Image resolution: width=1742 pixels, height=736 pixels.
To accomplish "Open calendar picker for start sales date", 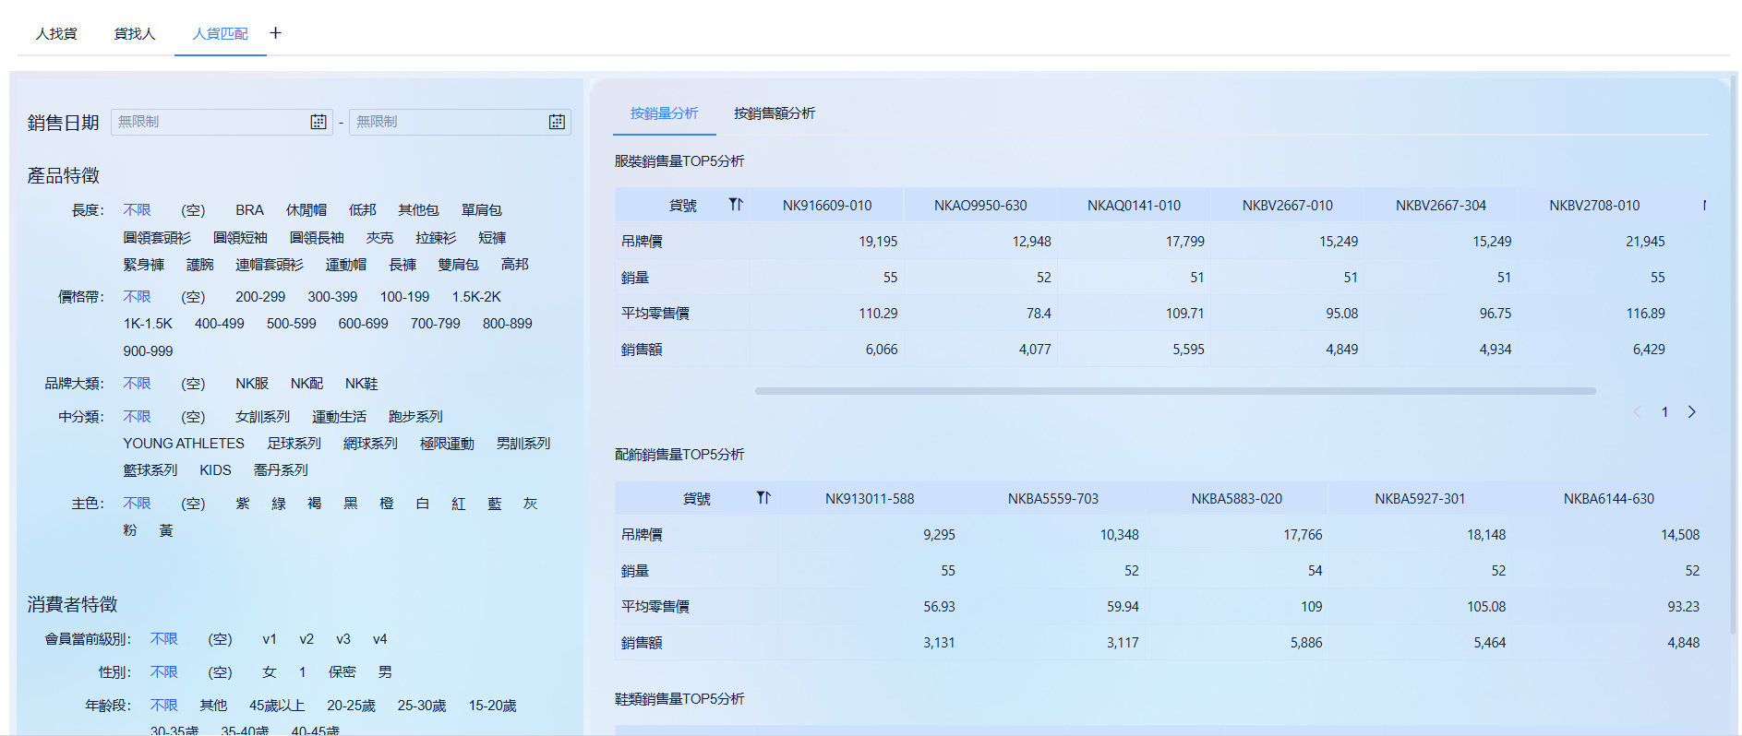I will point(318,122).
